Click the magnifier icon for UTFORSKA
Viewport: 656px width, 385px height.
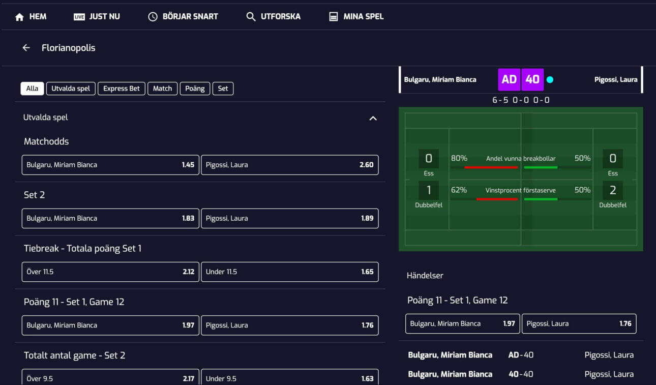pos(251,17)
